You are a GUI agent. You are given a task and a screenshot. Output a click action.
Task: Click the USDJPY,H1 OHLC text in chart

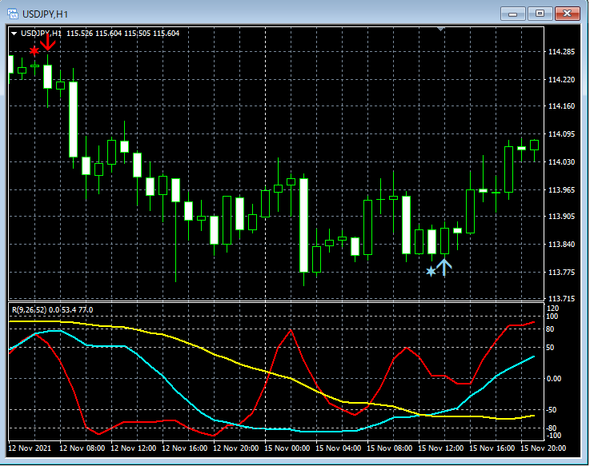(x=100, y=34)
